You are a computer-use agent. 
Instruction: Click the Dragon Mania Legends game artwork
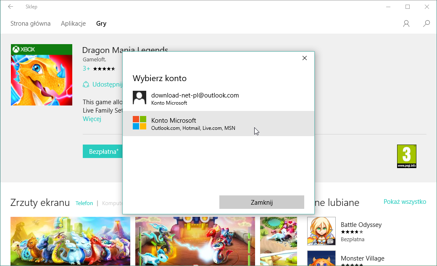point(42,75)
